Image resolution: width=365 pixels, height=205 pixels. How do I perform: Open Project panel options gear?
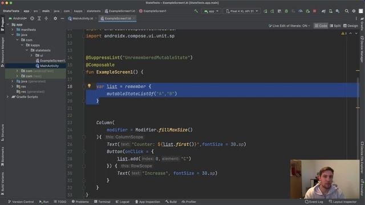point(55,18)
